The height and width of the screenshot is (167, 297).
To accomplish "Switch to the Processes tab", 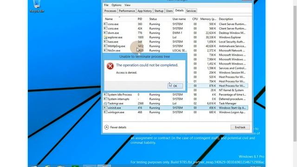I will tap(110, 11).
